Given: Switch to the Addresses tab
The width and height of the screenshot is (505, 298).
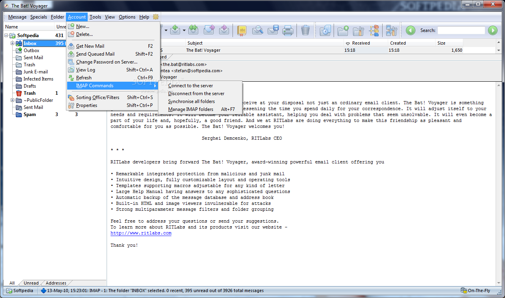Looking at the screenshot, I should click(x=56, y=283).
